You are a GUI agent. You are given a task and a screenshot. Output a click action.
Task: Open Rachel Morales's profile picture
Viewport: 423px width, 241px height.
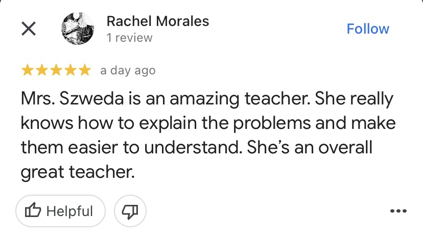point(78,29)
